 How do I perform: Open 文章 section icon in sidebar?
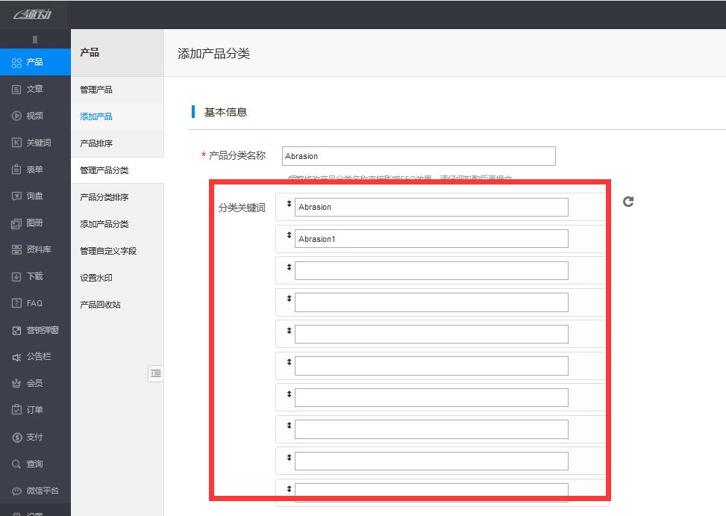(x=16, y=89)
